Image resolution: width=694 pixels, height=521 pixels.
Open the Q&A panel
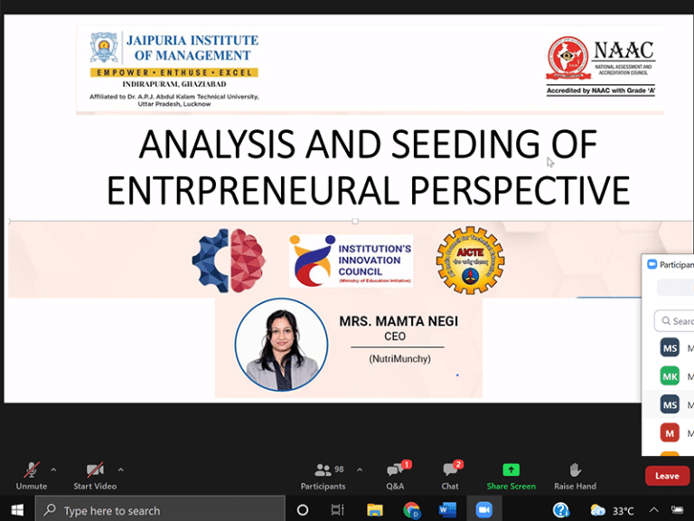395,470
